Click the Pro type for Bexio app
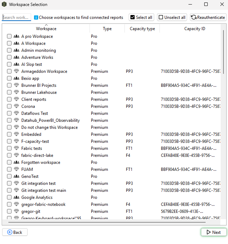 94,78
